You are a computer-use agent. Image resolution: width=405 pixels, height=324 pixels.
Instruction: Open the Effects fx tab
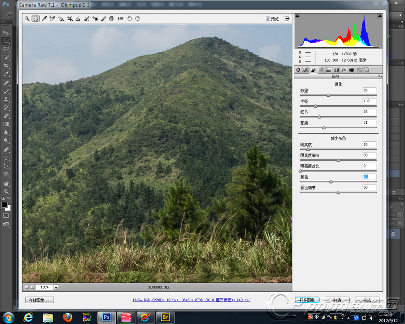(344, 70)
